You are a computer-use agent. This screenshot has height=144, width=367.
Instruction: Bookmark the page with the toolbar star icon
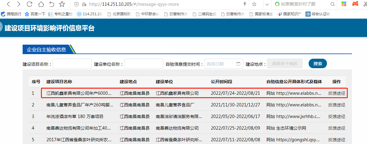62,4
